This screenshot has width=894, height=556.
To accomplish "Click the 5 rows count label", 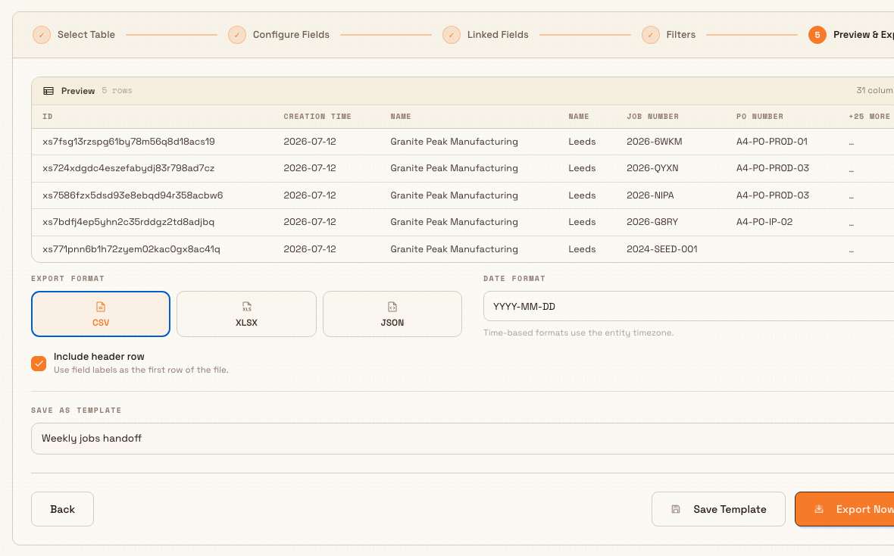I will tap(117, 91).
